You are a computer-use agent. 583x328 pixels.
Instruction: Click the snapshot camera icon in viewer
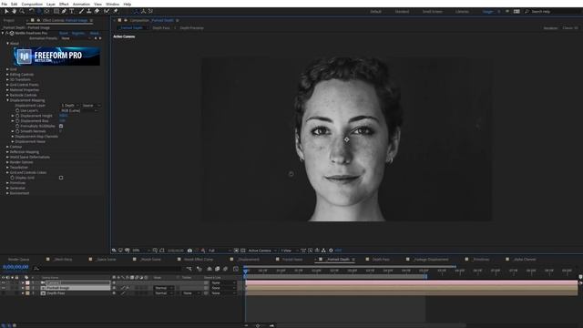tap(189, 251)
